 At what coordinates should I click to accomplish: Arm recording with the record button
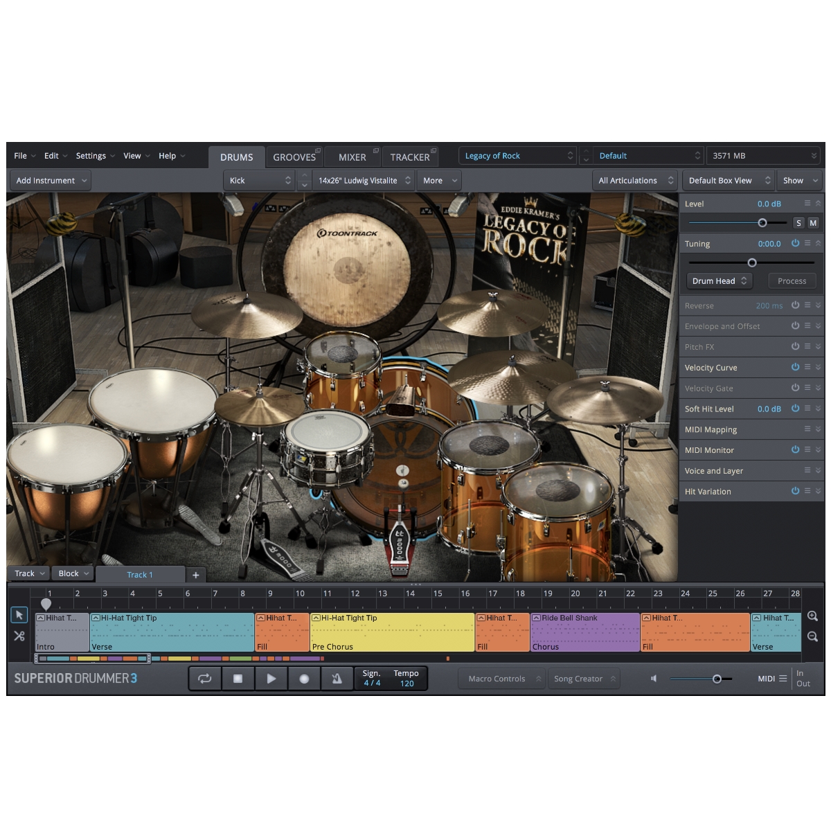click(304, 679)
